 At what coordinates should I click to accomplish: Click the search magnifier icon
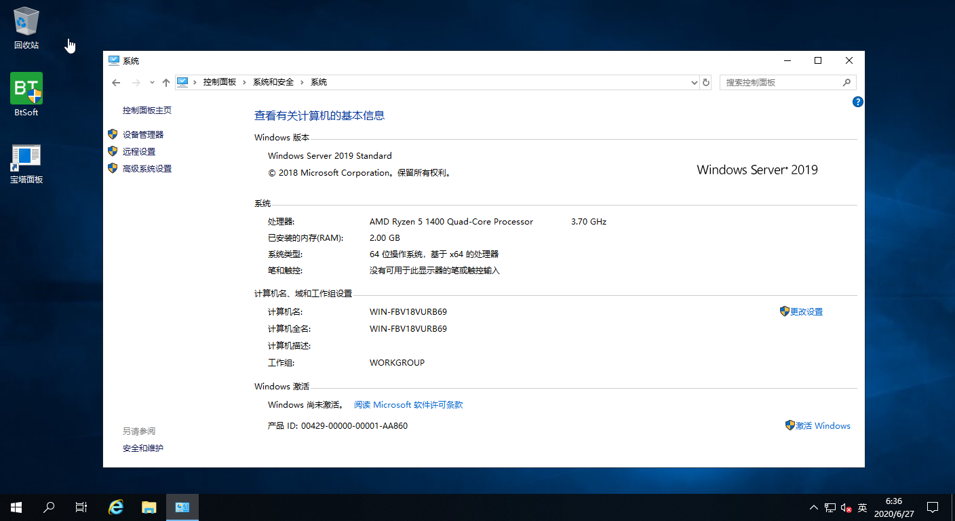click(846, 82)
